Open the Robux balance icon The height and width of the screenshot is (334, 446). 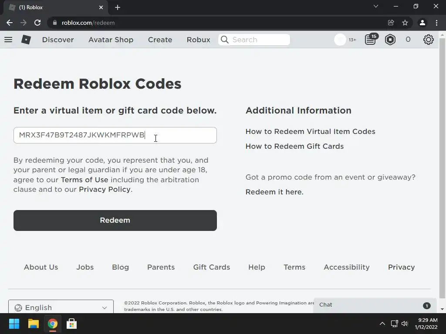390,40
